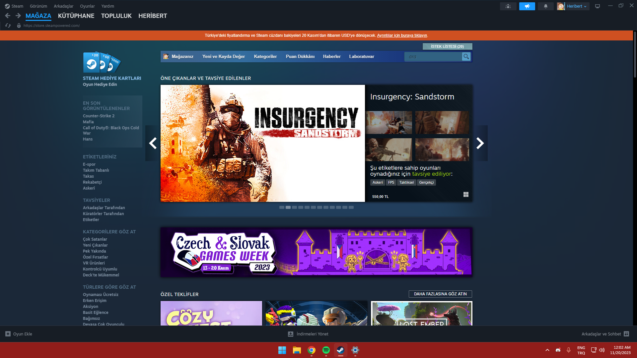Click the page reload icon
This screenshot has width=637, height=358.
pos(8,26)
